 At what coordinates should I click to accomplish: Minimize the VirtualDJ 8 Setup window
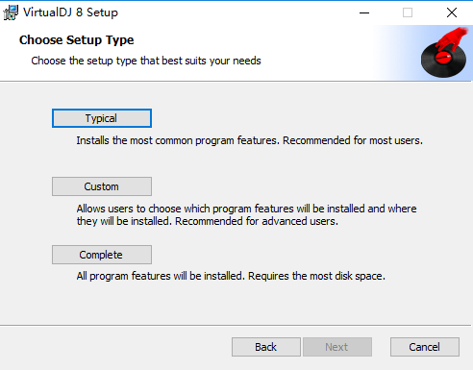(364, 12)
